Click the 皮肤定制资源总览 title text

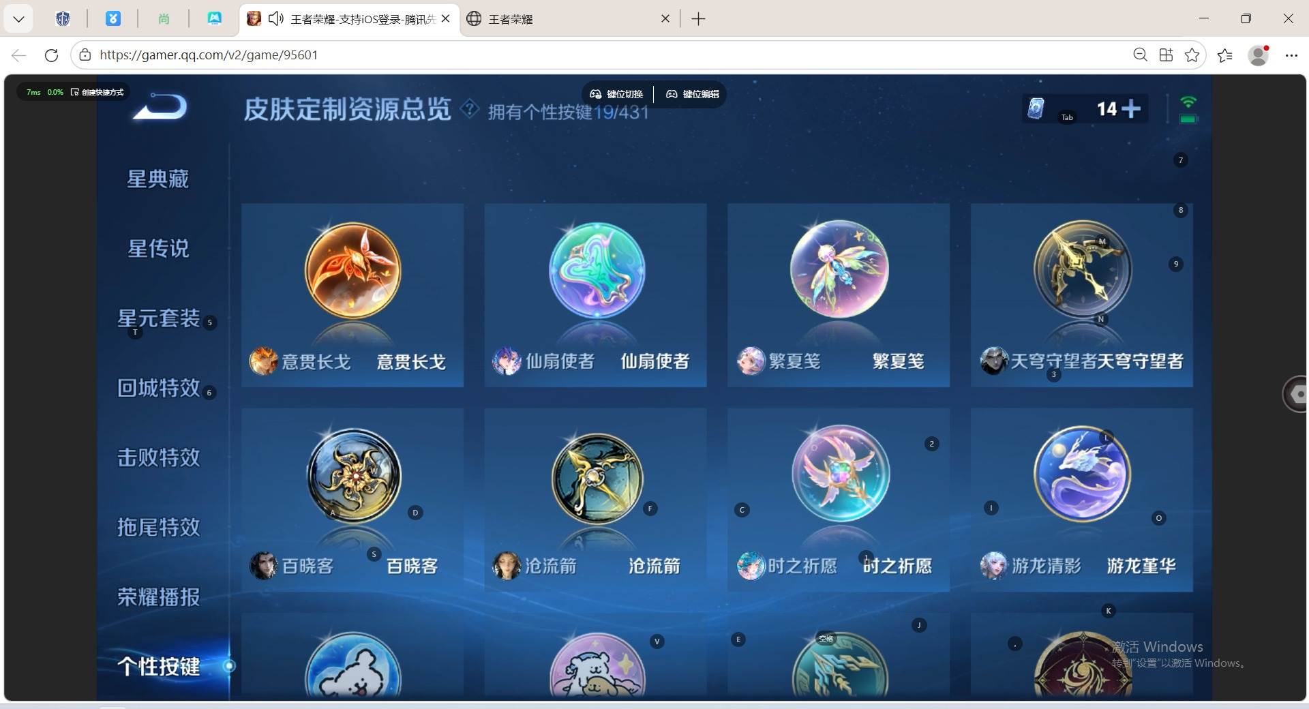tap(348, 108)
